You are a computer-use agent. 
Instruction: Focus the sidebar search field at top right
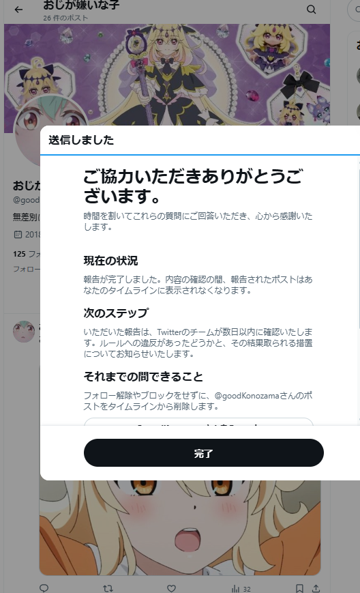pyautogui.click(x=355, y=10)
